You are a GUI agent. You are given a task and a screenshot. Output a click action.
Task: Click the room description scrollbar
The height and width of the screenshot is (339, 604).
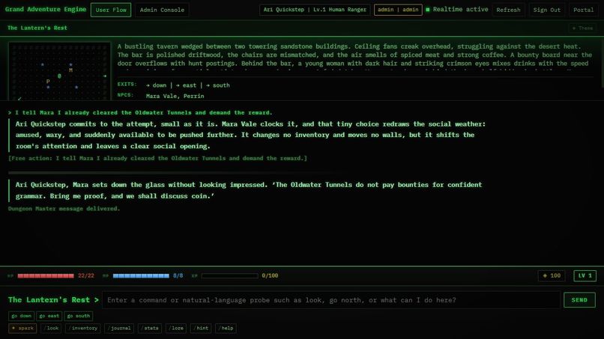tap(602, 64)
